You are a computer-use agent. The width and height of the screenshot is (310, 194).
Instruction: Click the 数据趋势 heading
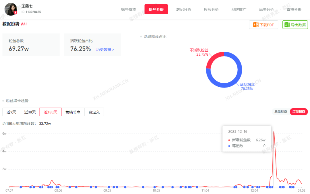11,24
